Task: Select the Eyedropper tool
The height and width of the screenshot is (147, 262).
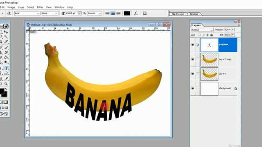Action: coord(6,79)
